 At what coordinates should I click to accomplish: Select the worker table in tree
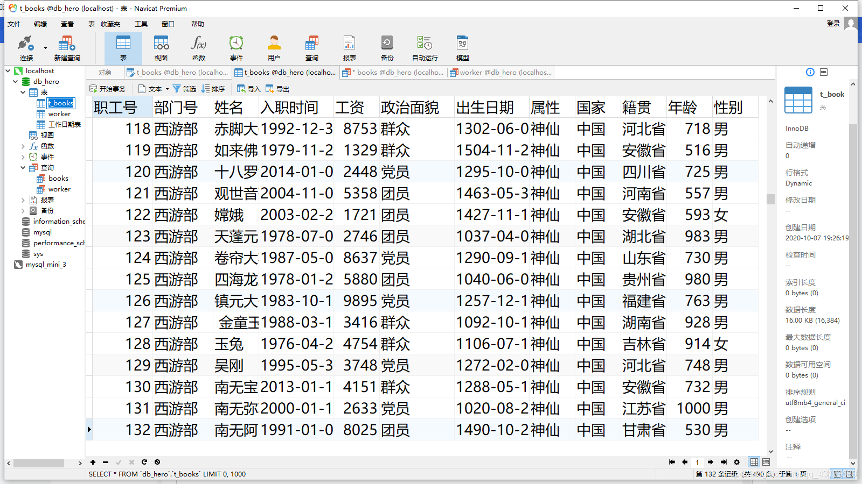pyautogui.click(x=59, y=113)
